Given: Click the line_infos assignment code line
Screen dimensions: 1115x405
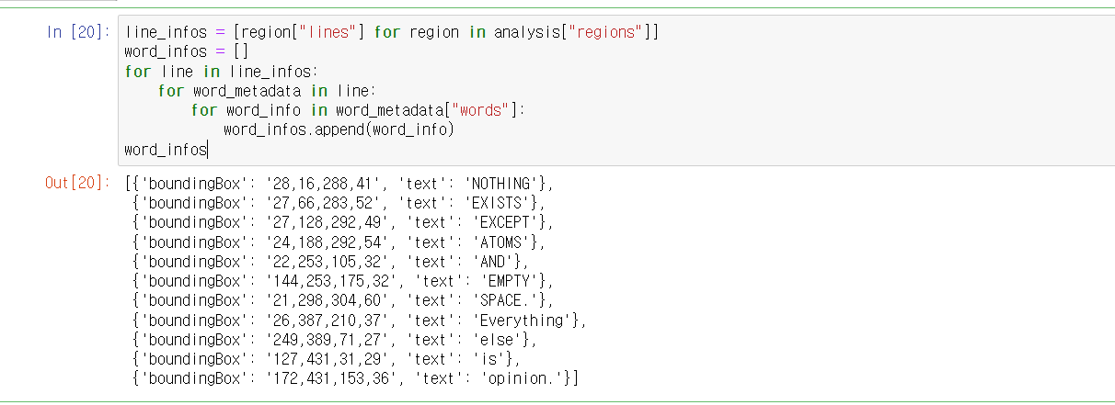Looking at the screenshot, I should [x=392, y=32].
